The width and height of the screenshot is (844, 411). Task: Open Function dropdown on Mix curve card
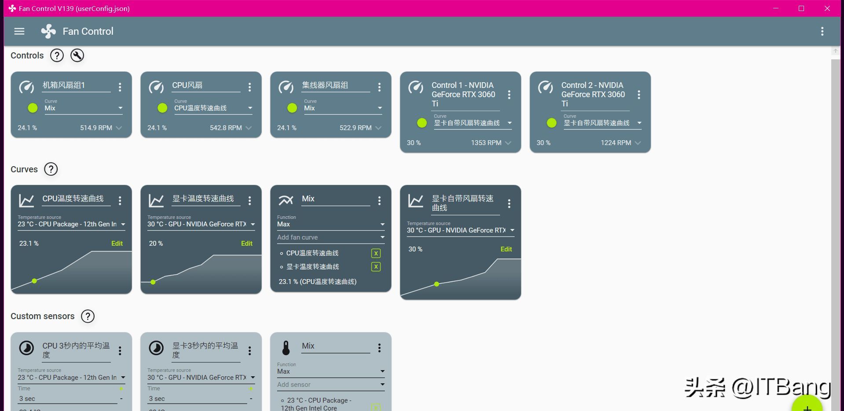331,222
